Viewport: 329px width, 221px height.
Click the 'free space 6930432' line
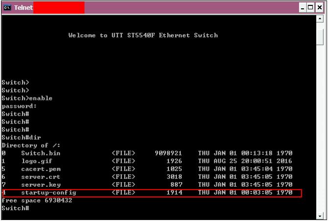coord(37,200)
